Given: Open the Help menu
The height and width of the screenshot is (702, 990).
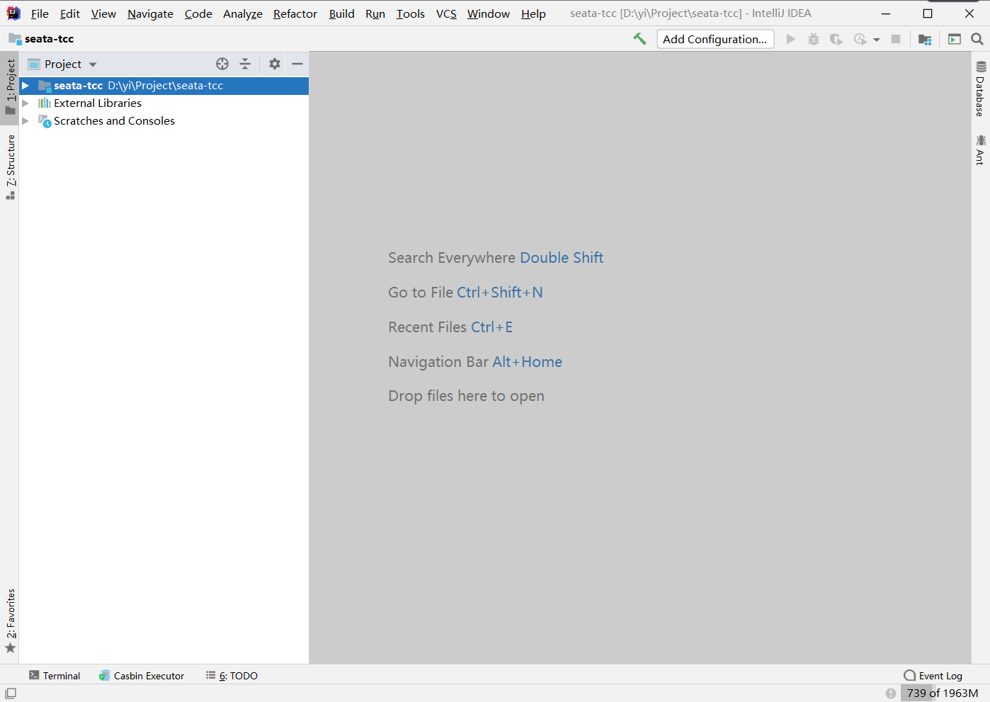Looking at the screenshot, I should click(x=533, y=13).
